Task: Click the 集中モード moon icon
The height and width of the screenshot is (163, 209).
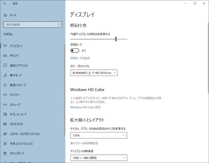Action: pyautogui.click(x=5, y=75)
